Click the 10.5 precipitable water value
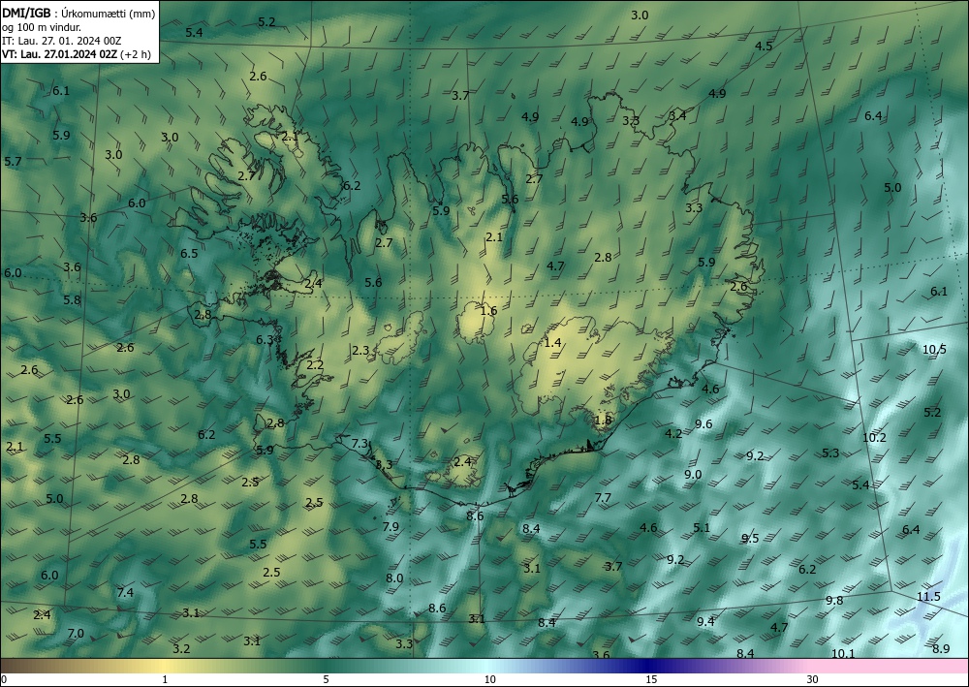Screen dimensions: 969x687 [934, 349]
